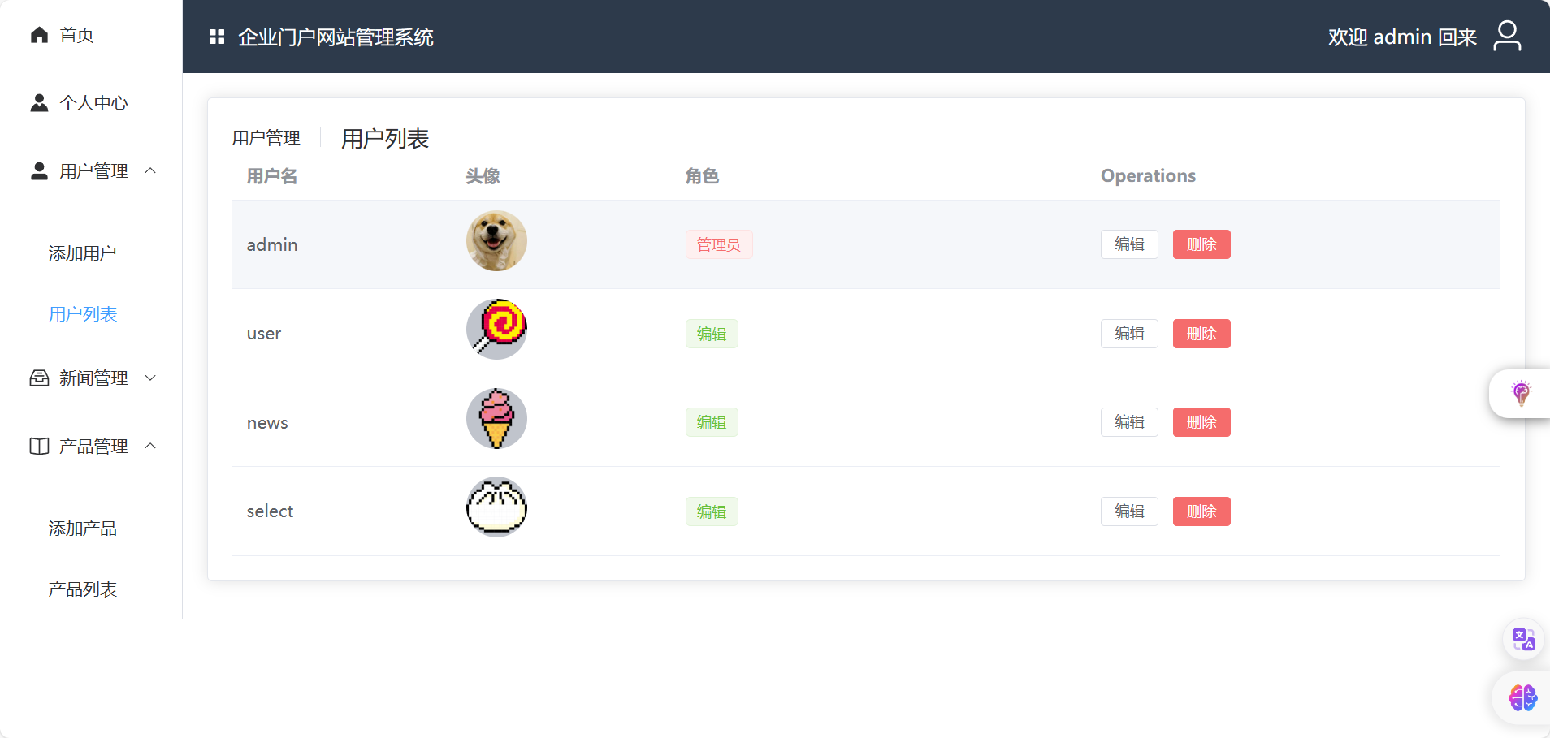The height and width of the screenshot is (738, 1550).
Task: Click the translate floating icon
Action: click(x=1523, y=640)
